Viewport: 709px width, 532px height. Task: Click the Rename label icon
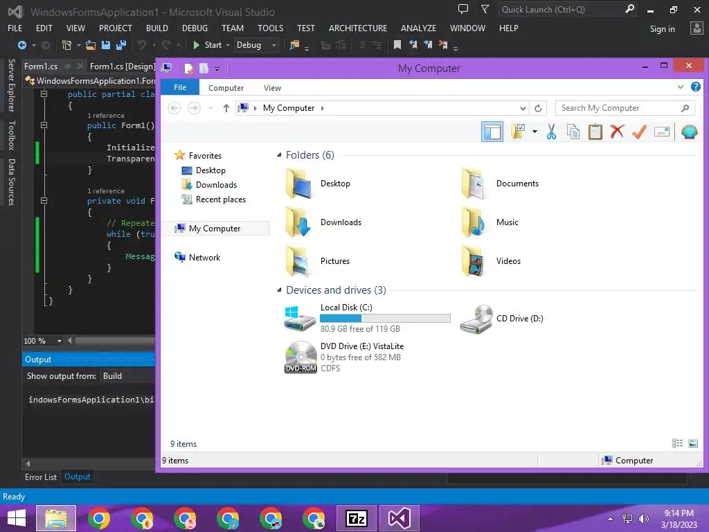tap(661, 132)
